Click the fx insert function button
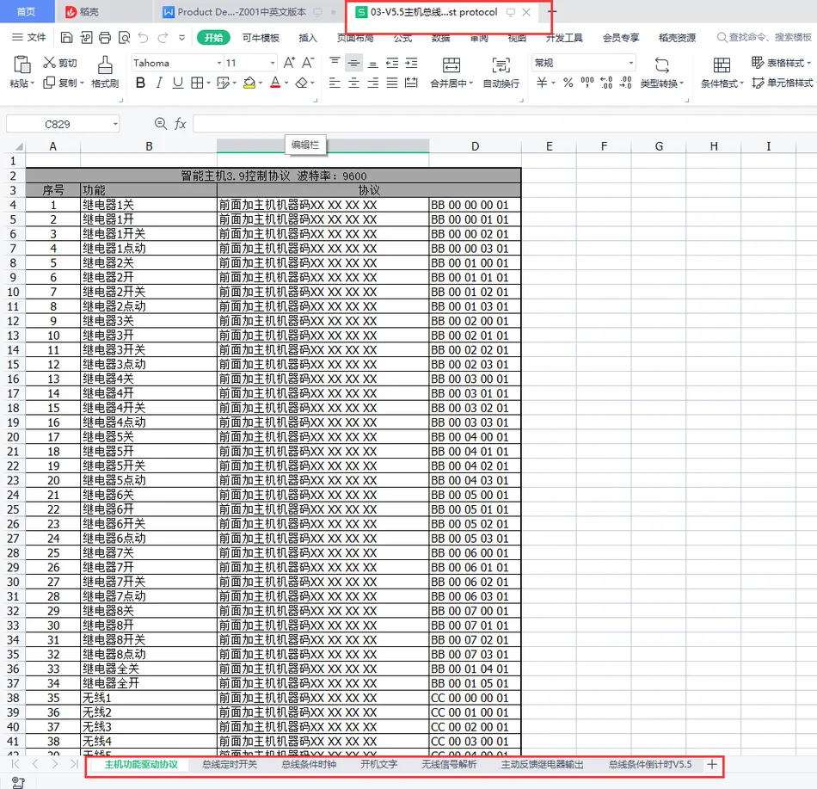This screenshot has height=789, width=817. click(181, 124)
